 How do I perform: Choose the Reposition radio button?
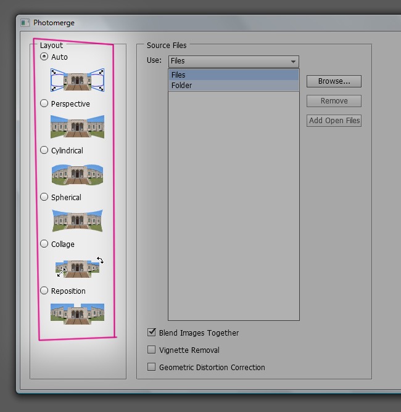(x=44, y=291)
